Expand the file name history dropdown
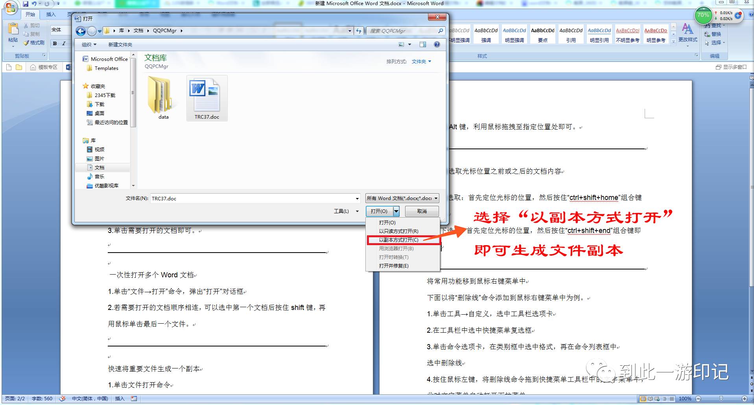Screen dimensions: 754x405 tap(357, 199)
